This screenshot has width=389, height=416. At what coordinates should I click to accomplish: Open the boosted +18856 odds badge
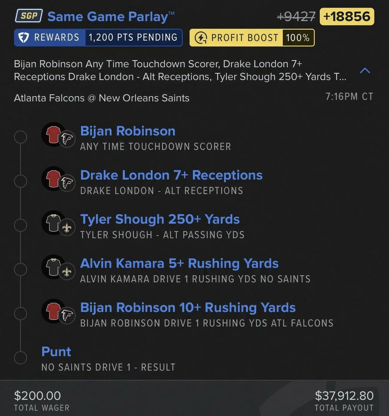[347, 17]
